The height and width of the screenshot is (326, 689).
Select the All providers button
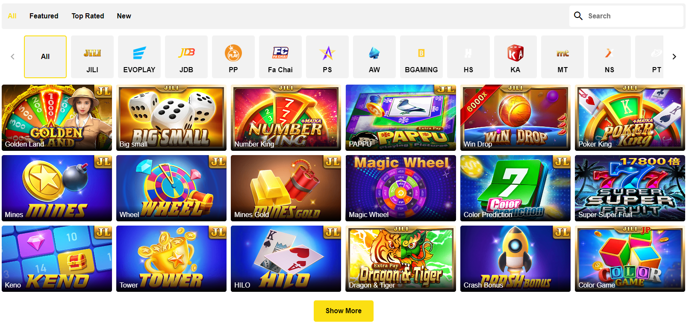click(x=45, y=57)
